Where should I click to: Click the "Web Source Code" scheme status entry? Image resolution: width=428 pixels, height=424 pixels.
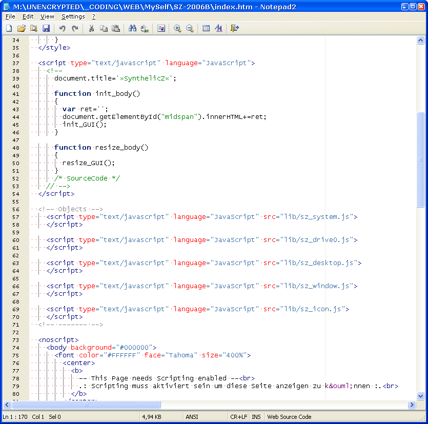[289, 417]
